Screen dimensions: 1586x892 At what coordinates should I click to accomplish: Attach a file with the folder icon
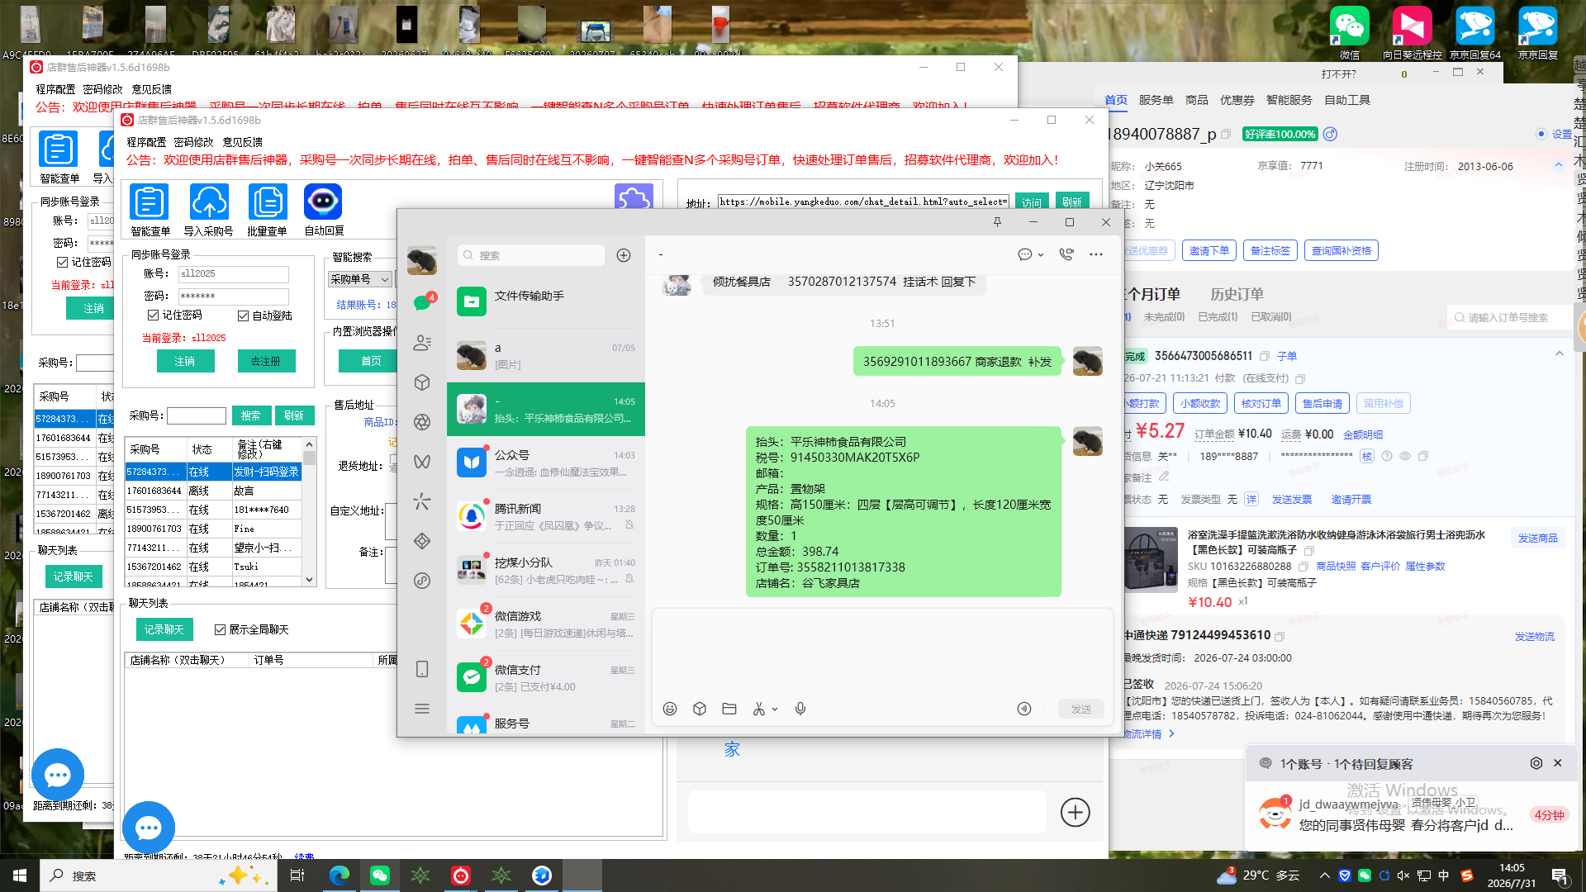[729, 709]
